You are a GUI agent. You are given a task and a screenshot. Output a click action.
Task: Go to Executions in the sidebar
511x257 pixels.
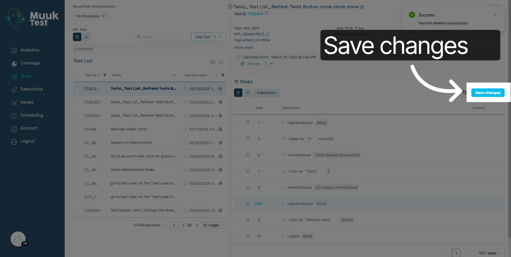[x=32, y=89]
